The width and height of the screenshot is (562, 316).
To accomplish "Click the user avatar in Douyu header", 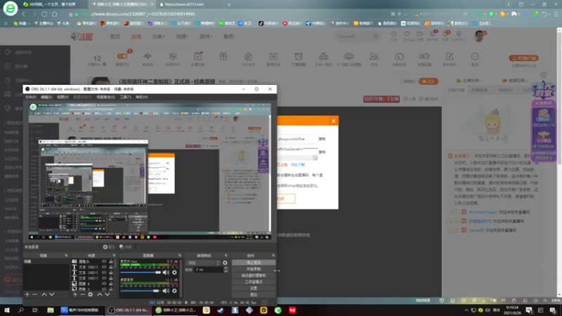I will (x=479, y=36).
